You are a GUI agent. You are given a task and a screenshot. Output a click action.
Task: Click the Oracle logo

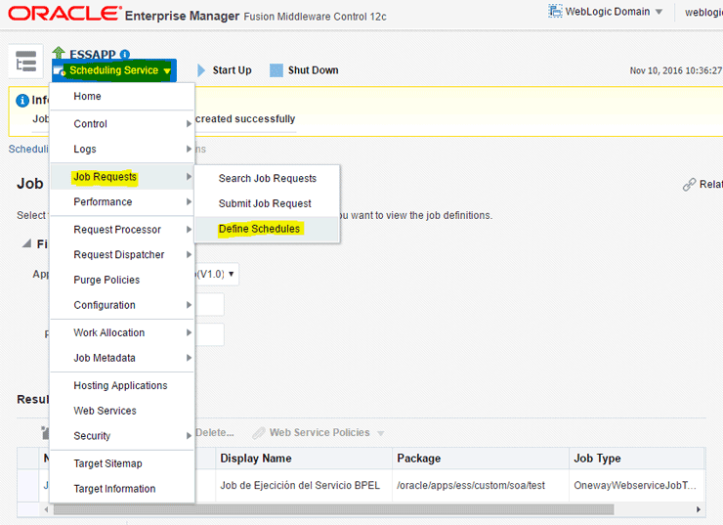(64, 14)
